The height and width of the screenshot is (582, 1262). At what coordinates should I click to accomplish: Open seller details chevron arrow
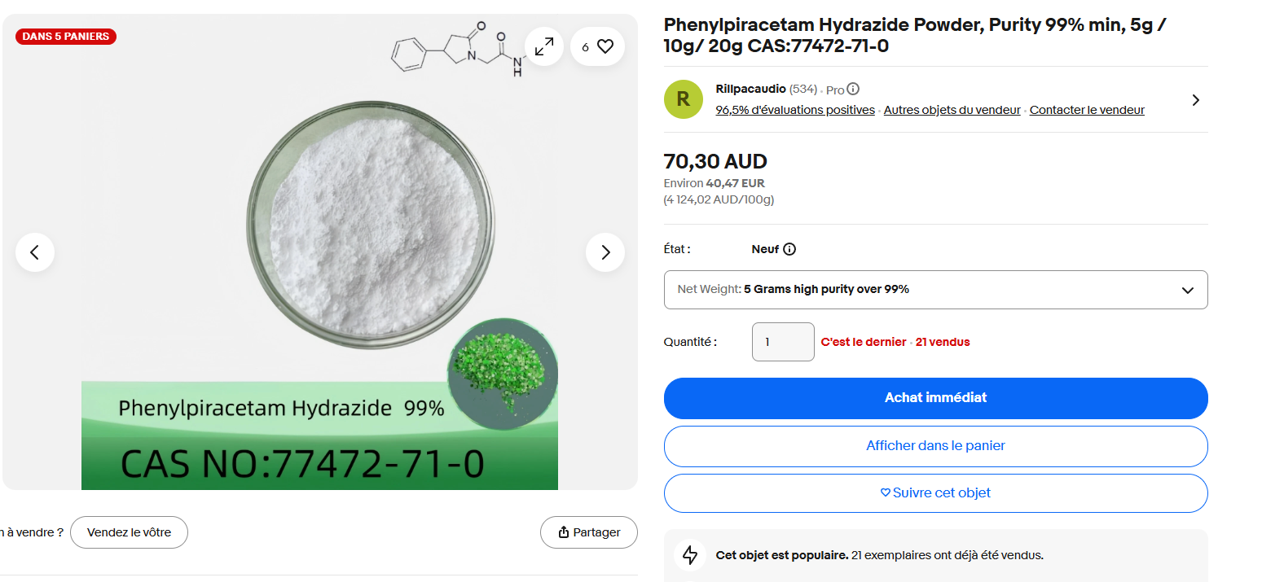pyautogui.click(x=1195, y=100)
